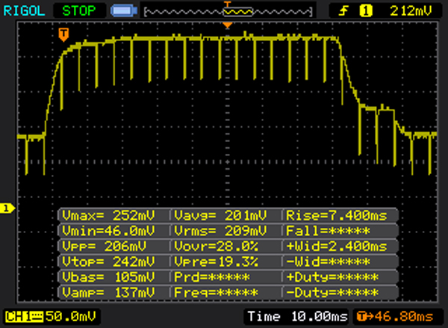Click the Vamp= 137mV measurement
Viewport: 448px width, 328px height.
(x=108, y=293)
